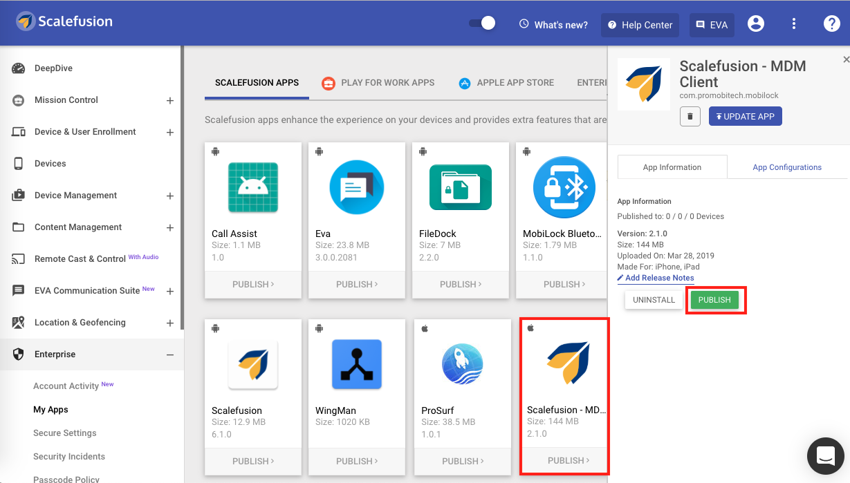Open Remote Cast & Control

click(x=80, y=259)
